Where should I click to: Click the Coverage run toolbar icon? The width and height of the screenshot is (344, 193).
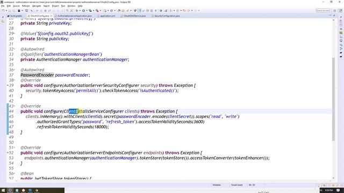coord(90,11)
